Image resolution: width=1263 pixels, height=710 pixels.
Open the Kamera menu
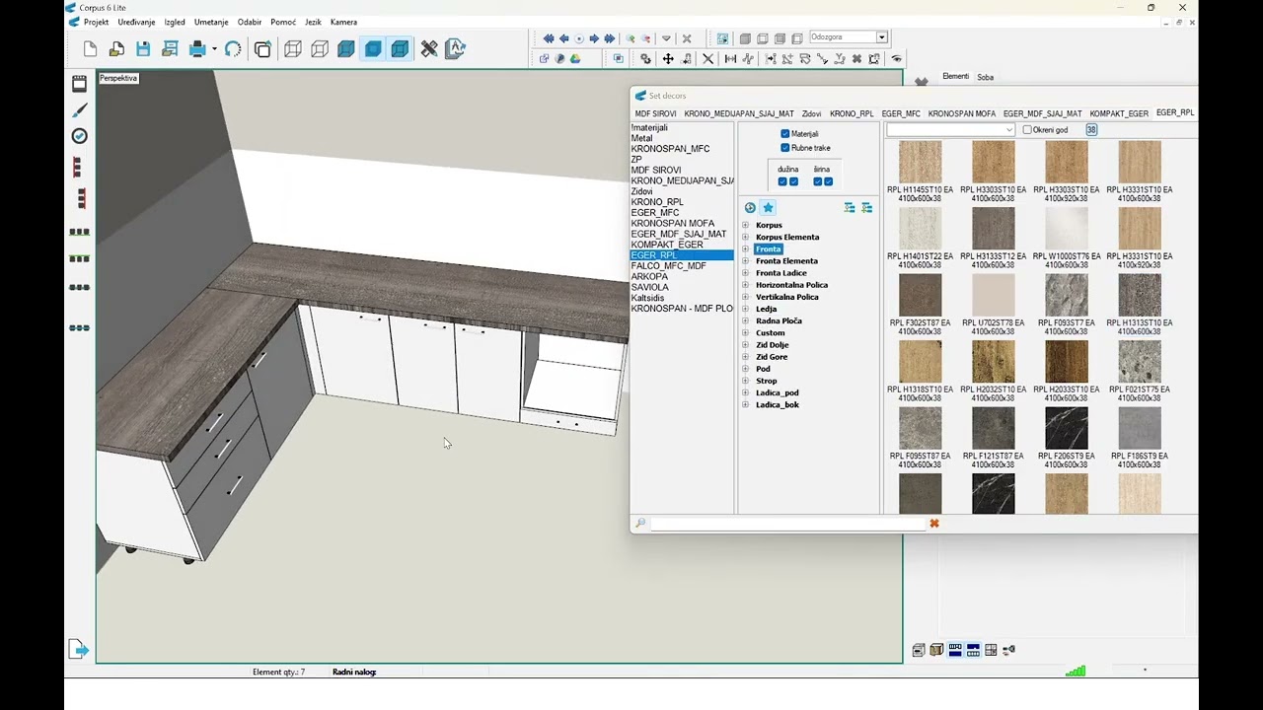[x=343, y=22]
